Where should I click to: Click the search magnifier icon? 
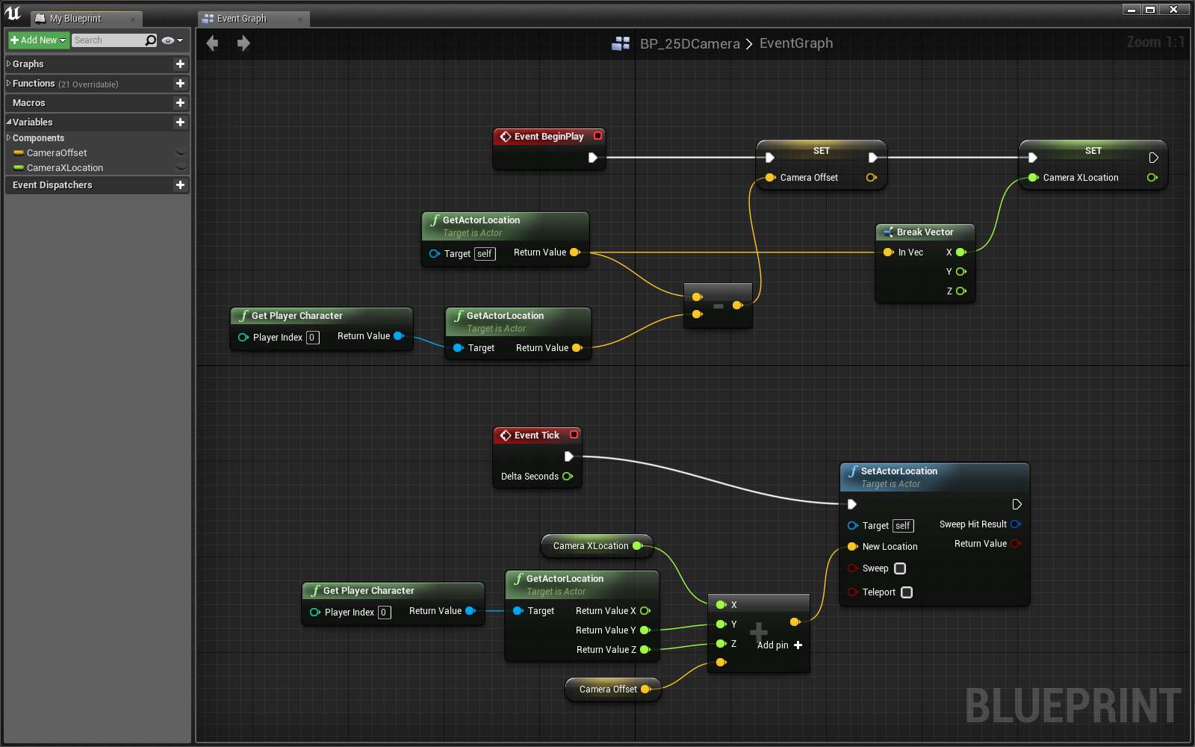pos(151,40)
